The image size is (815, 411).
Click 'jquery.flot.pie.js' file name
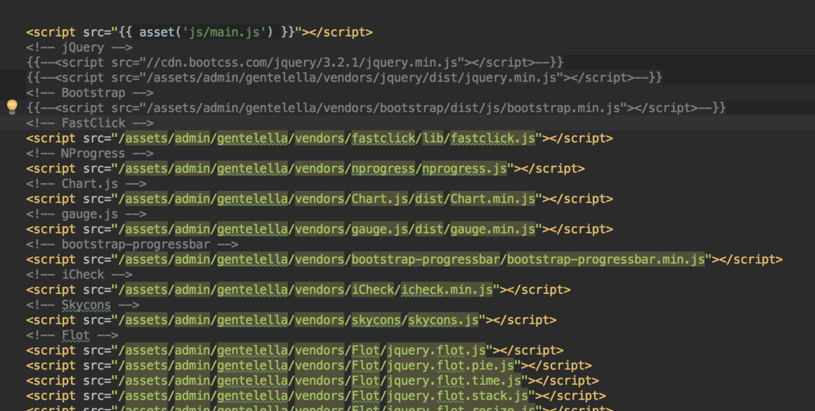pyautogui.click(x=450, y=365)
